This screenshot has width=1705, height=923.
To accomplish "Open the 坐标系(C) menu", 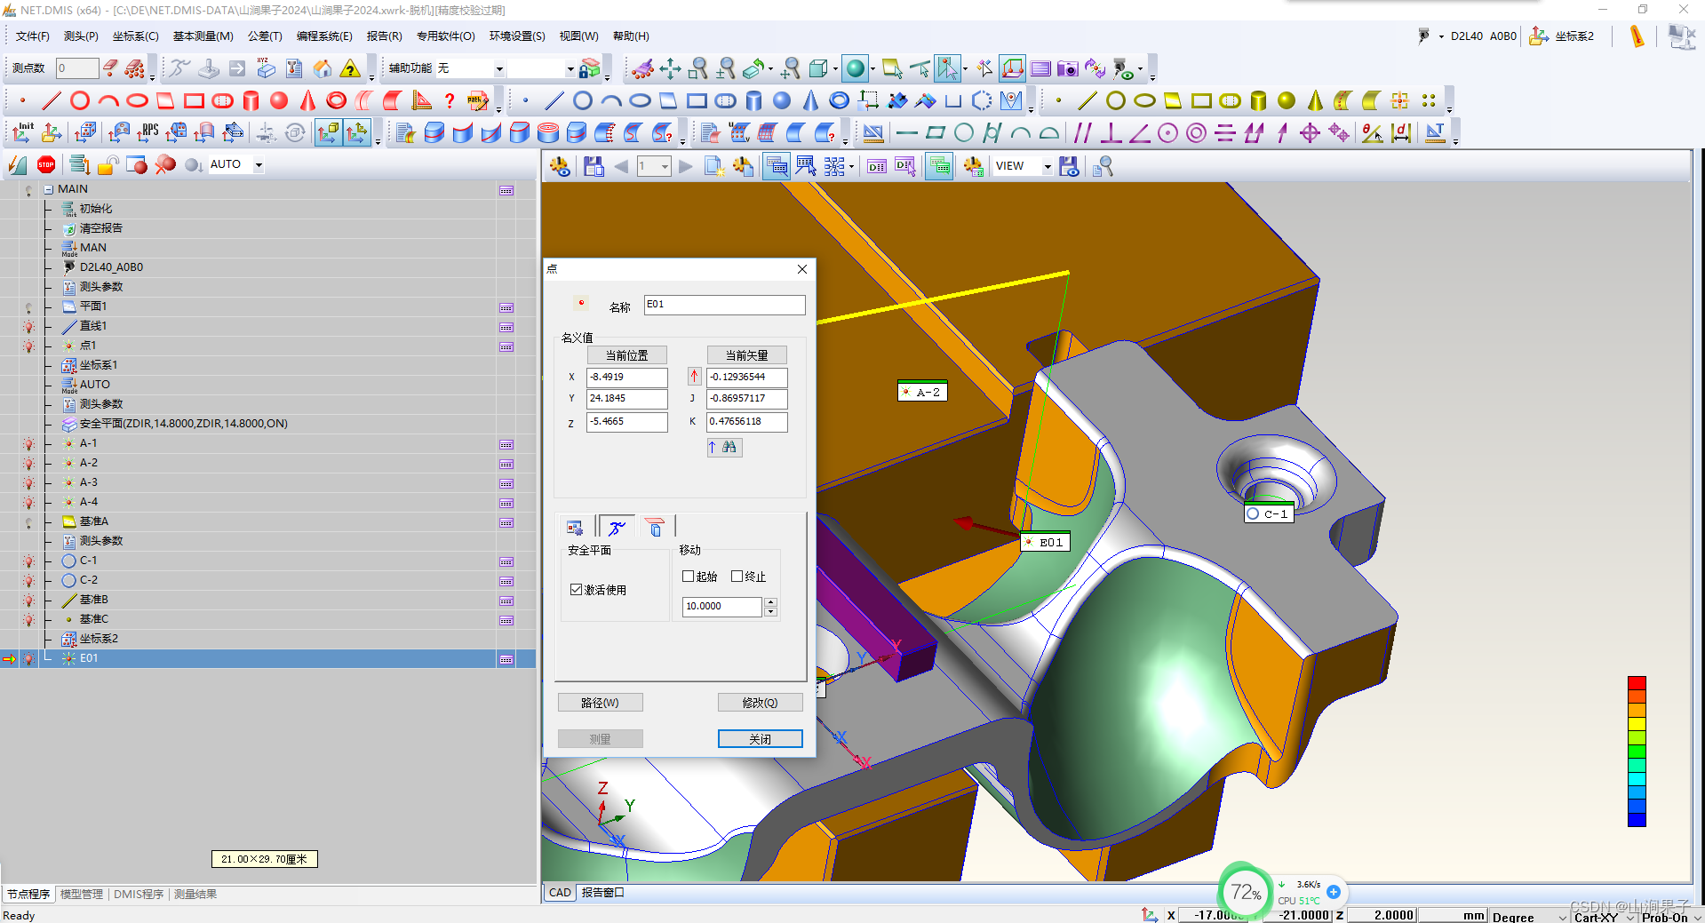I will coord(135,36).
